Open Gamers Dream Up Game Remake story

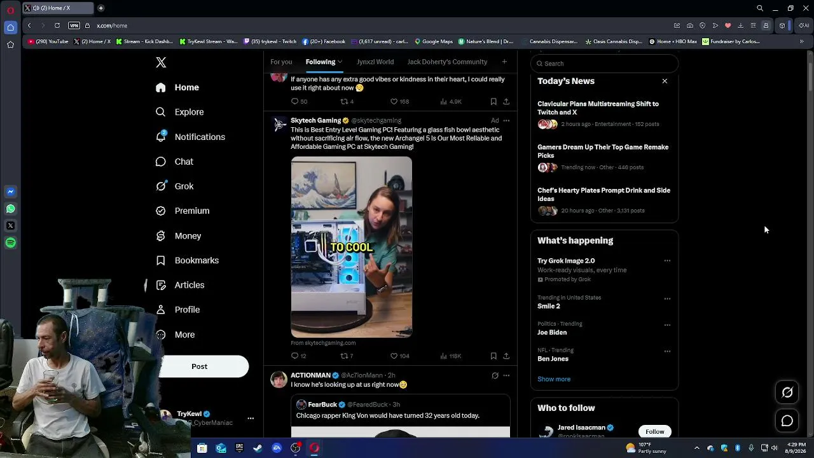603,151
